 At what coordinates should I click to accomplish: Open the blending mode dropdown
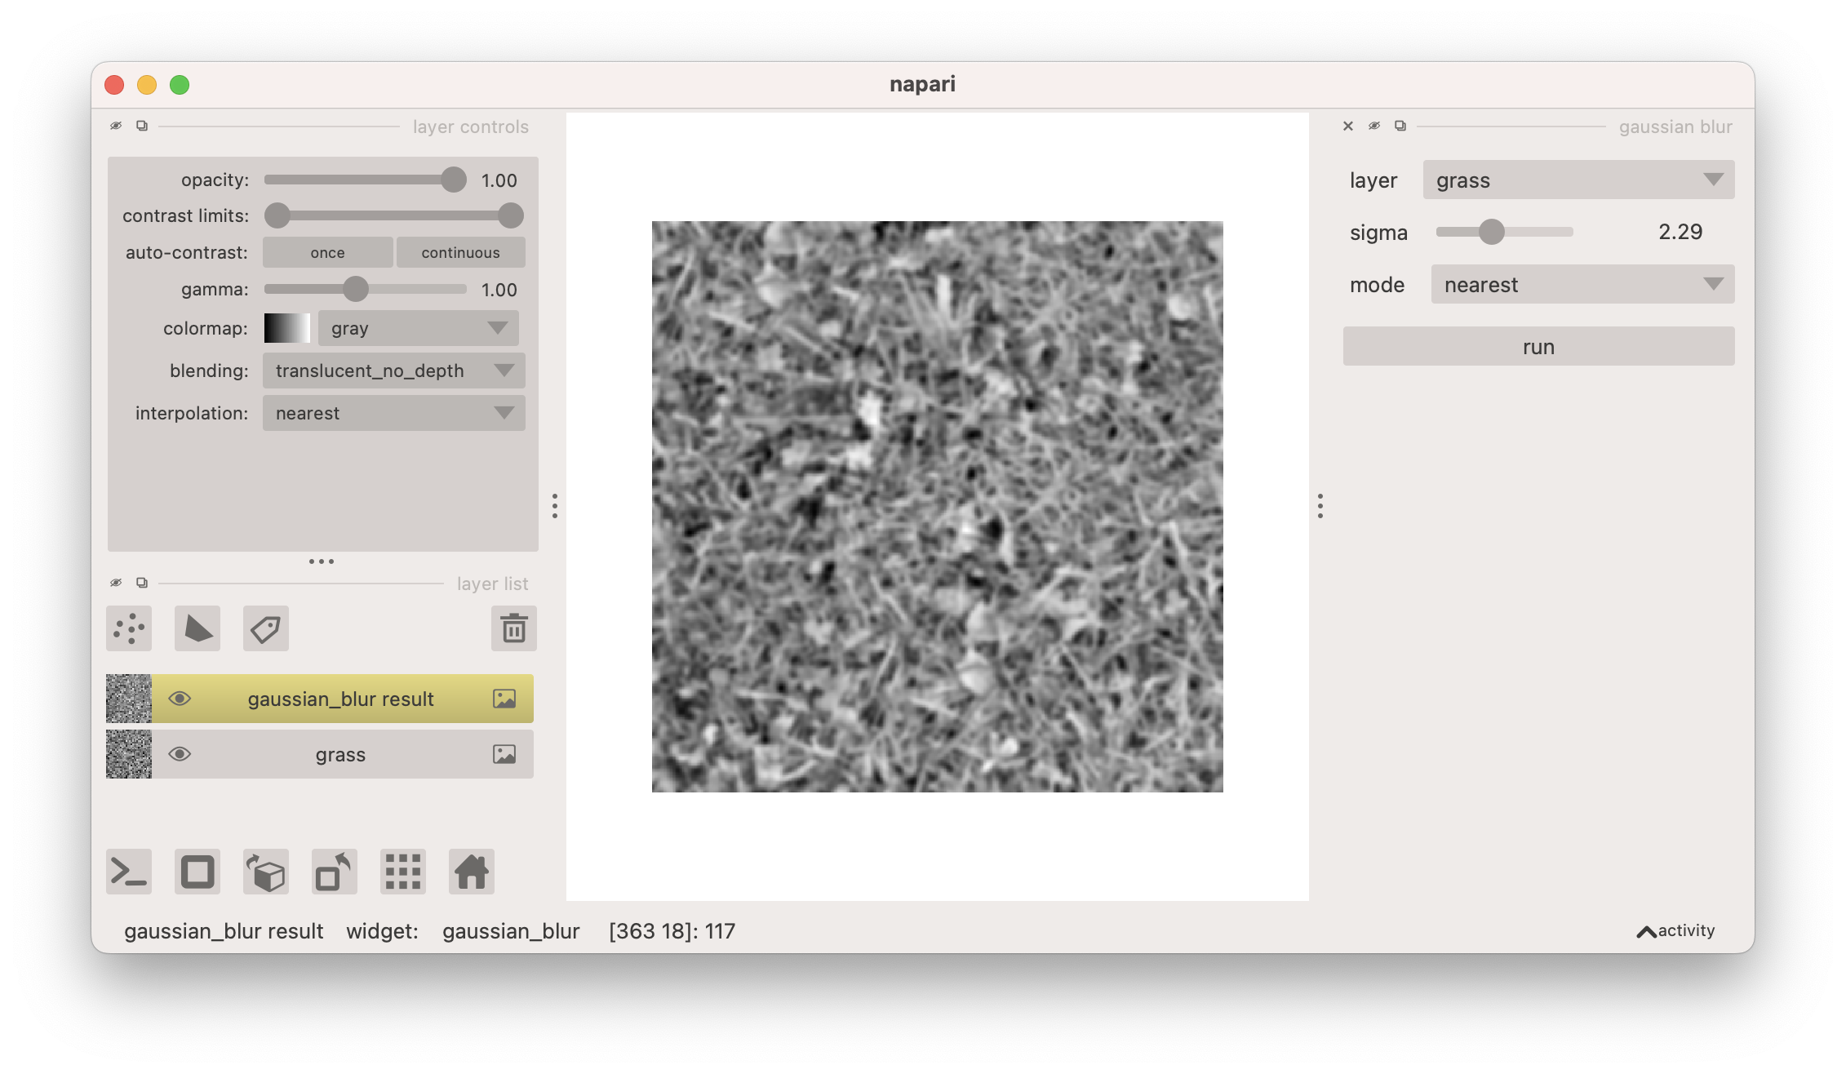tap(393, 371)
